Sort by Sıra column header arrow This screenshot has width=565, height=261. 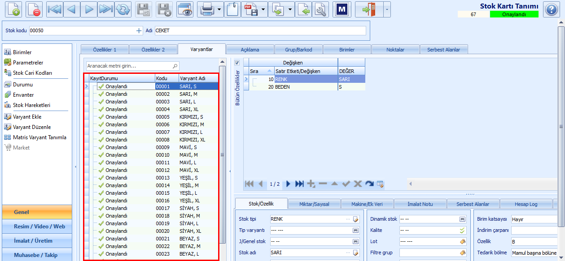[x=269, y=71]
